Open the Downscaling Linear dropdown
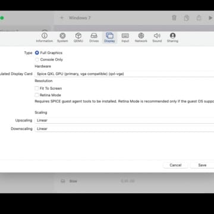The height and width of the screenshot is (214, 214). pos(124,128)
